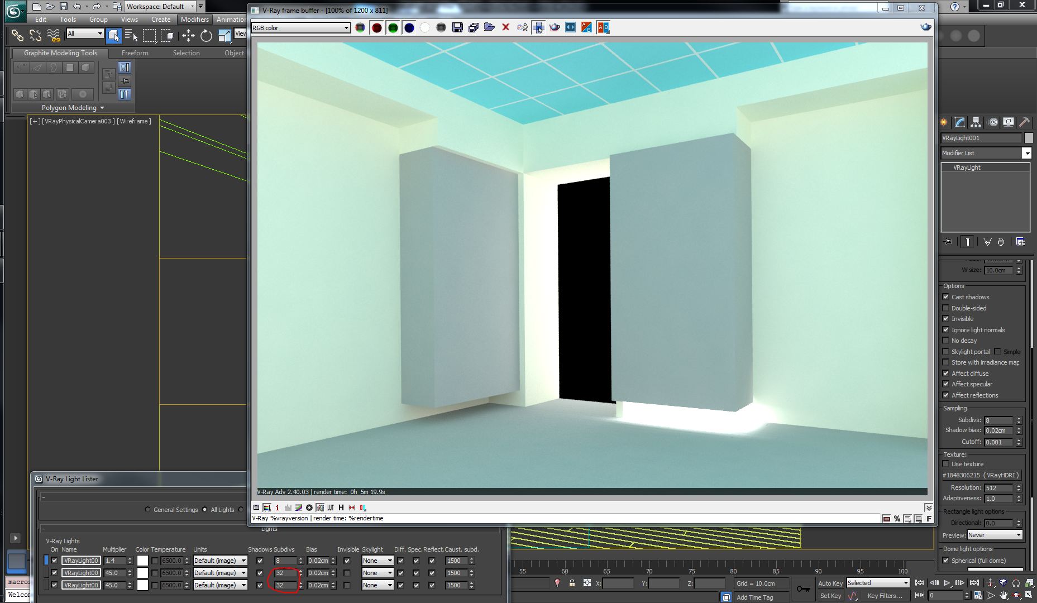Toggle the blue channel in frame buffer
Screen dimensions: 1037x603
[409, 27]
